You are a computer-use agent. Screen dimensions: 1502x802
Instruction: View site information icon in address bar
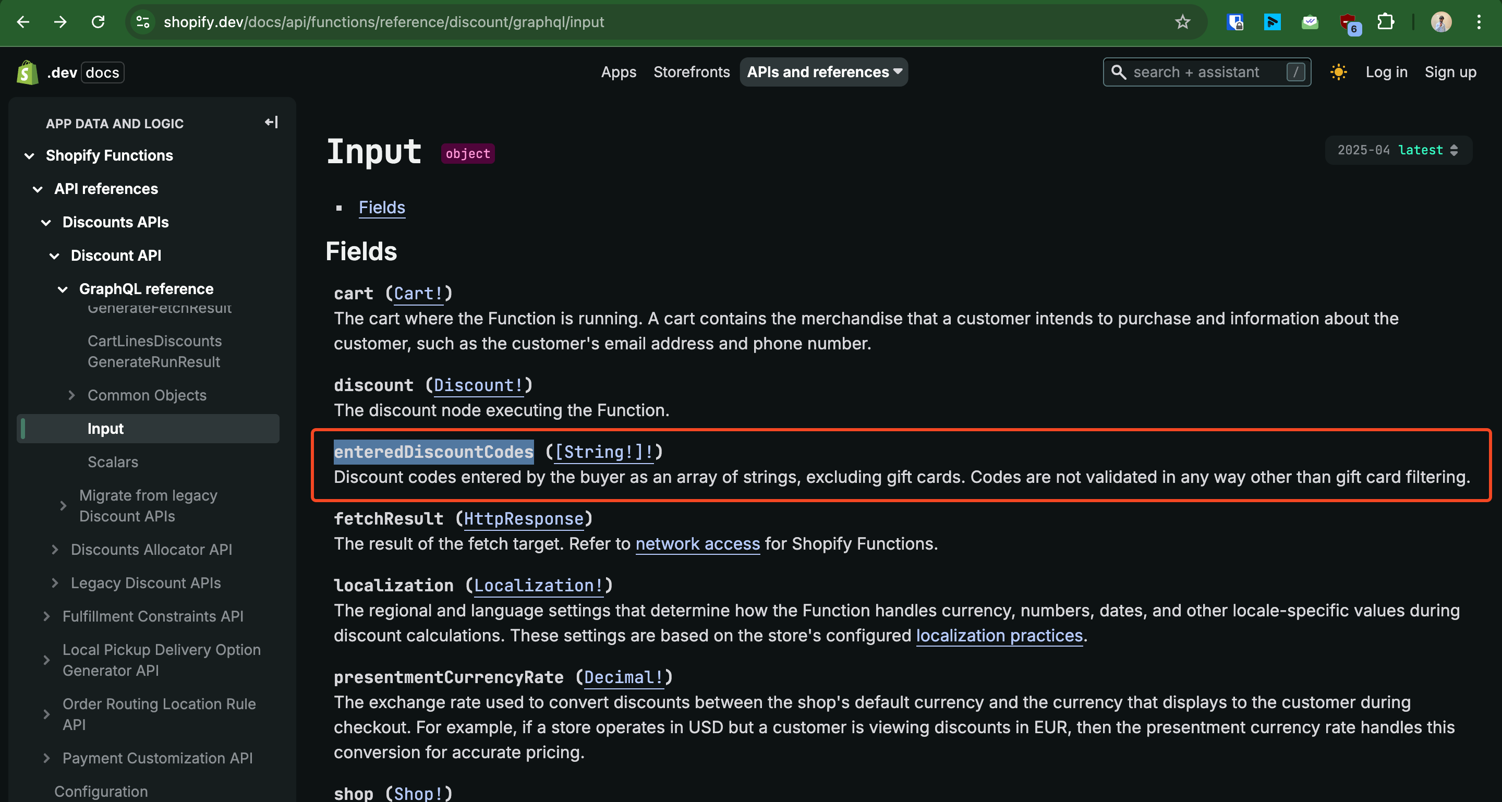coord(143,22)
